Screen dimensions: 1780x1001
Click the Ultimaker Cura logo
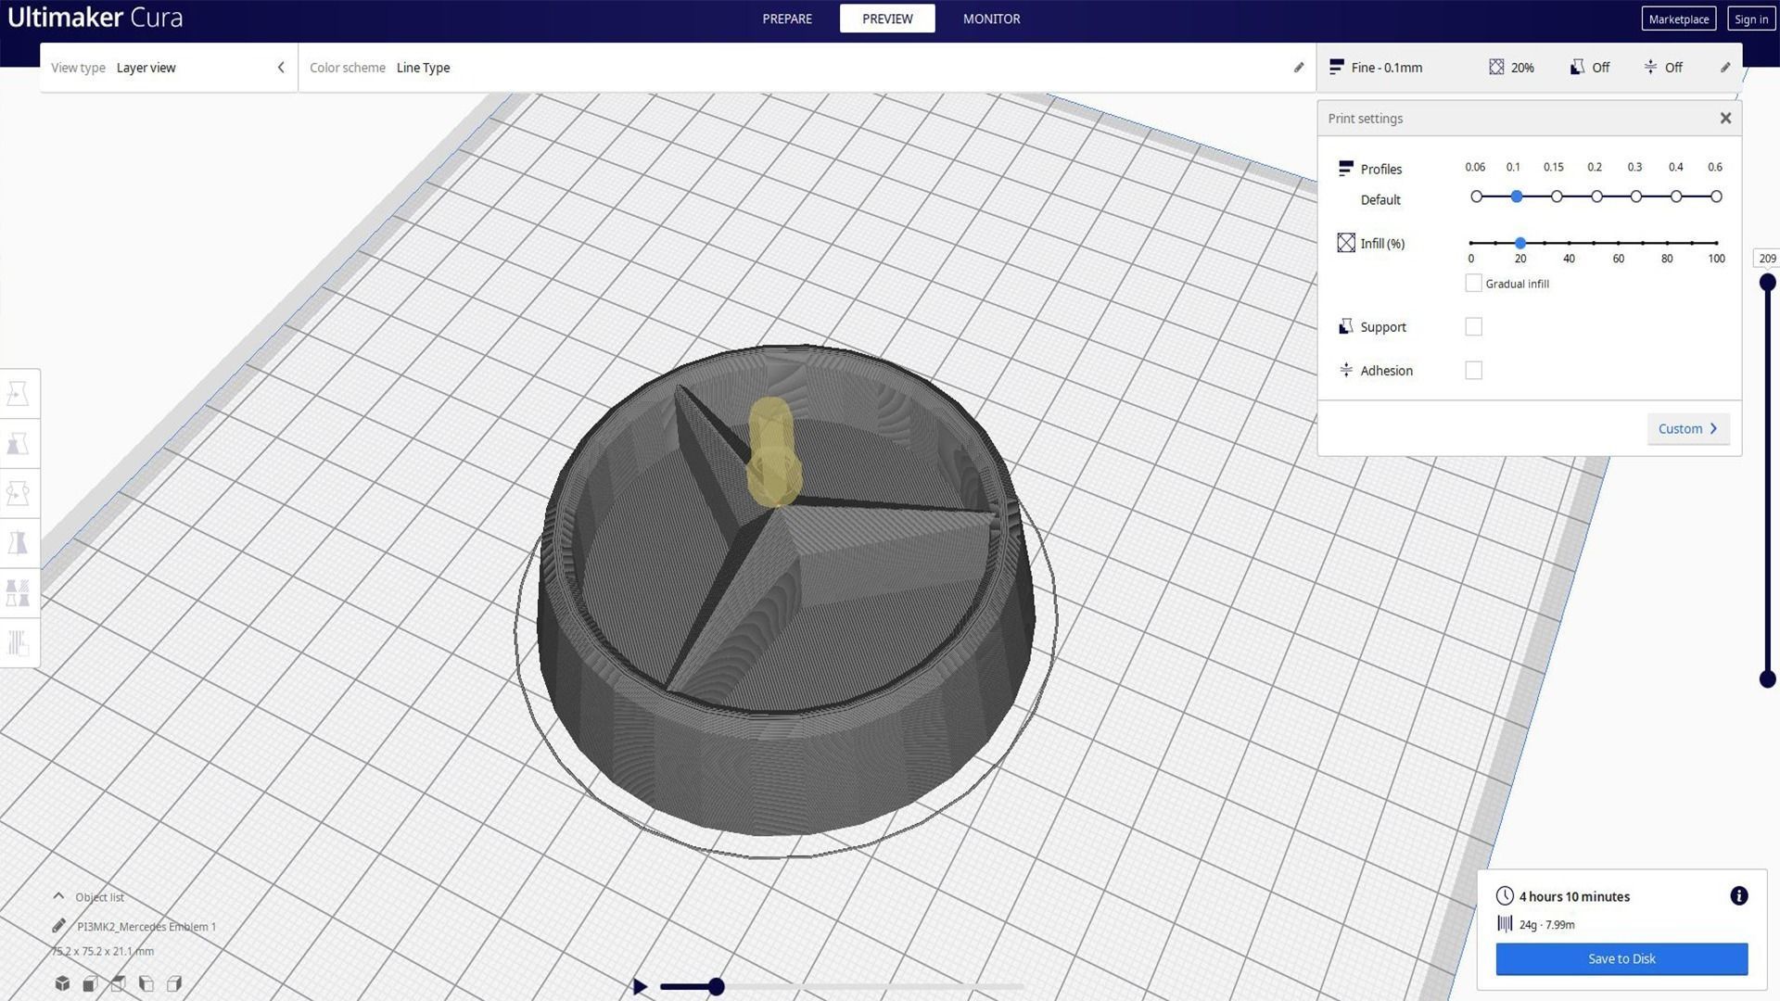pos(95,18)
